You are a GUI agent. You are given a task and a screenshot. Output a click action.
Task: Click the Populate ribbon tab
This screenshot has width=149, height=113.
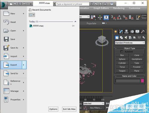click(91, 23)
